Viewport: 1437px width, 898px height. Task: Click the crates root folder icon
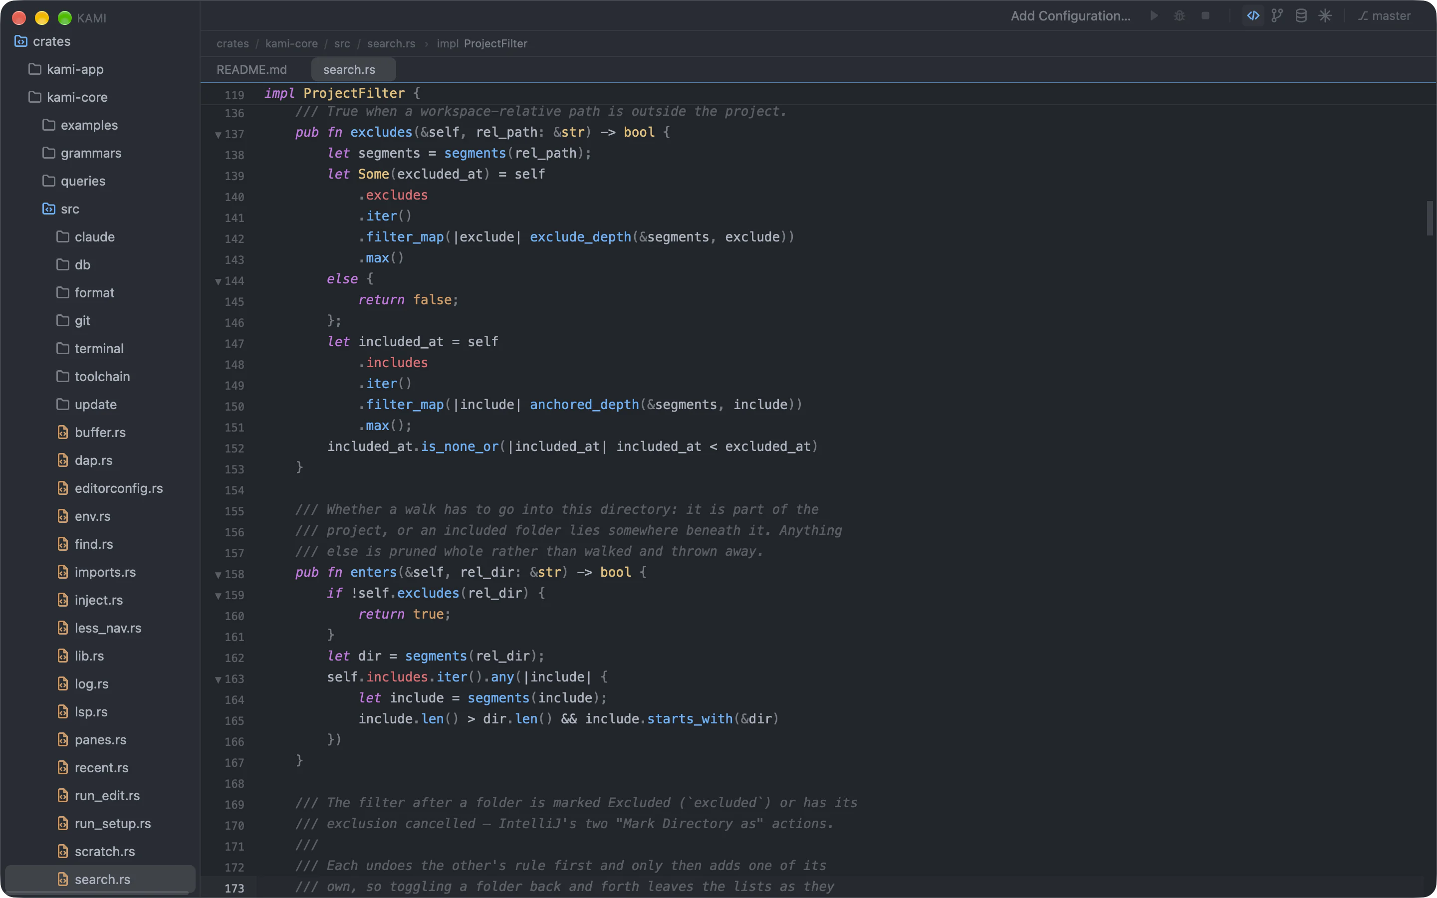[21, 41]
